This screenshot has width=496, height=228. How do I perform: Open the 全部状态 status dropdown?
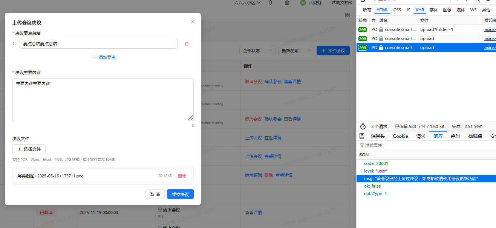257,51
